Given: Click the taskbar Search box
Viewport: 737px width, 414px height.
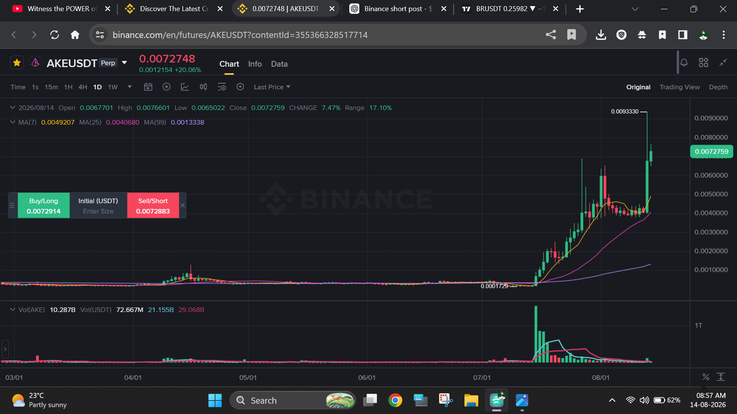Looking at the screenshot, I should (293, 400).
